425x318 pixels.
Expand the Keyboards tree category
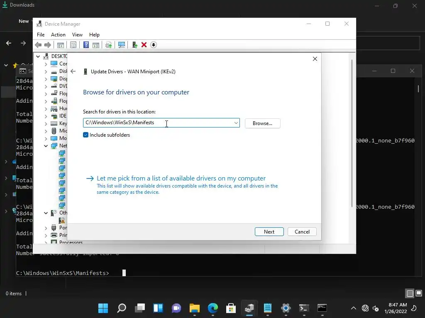tap(46, 123)
